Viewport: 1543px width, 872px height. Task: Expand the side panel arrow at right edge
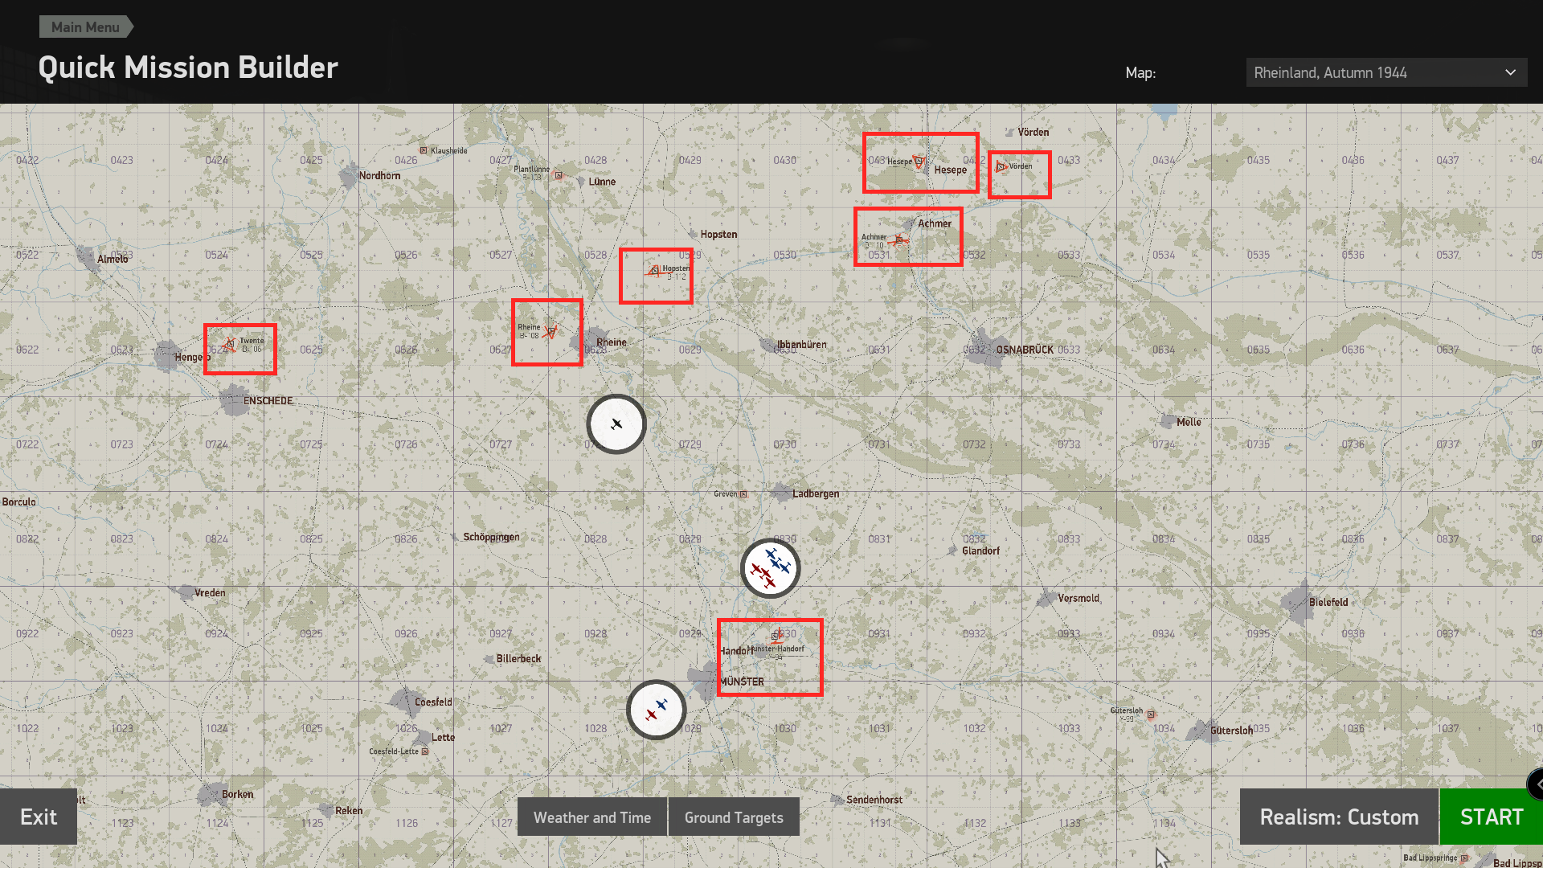[x=1536, y=784]
